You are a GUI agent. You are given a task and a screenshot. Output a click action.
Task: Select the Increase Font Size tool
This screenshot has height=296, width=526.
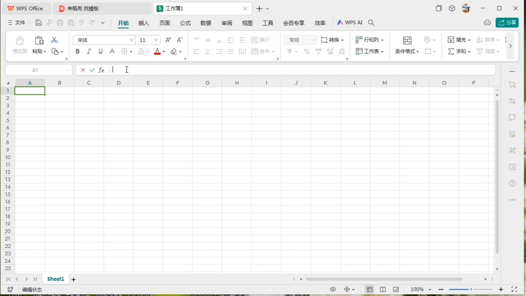coord(168,40)
